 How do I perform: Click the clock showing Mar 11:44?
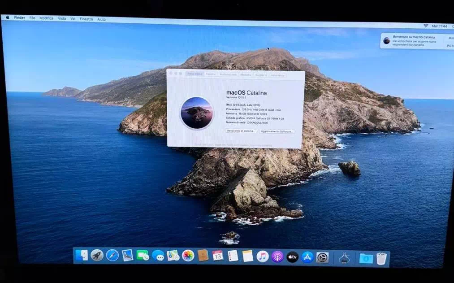[x=439, y=26]
